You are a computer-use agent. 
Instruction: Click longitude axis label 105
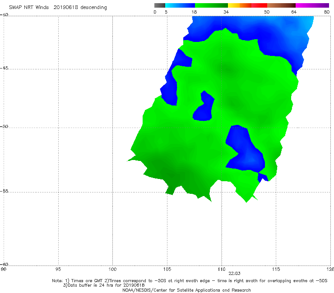167,270
